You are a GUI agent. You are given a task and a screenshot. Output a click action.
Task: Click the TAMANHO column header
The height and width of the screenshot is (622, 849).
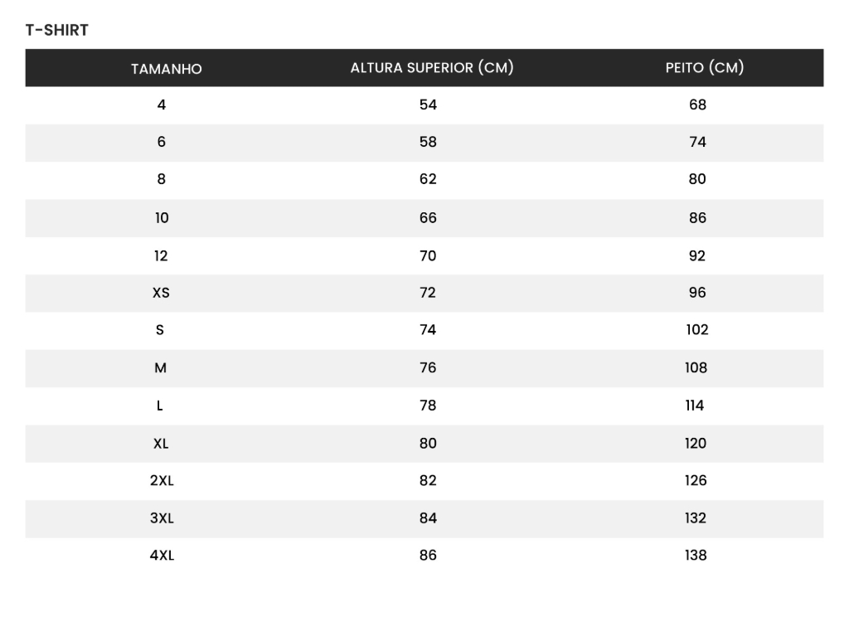click(166, 69)
